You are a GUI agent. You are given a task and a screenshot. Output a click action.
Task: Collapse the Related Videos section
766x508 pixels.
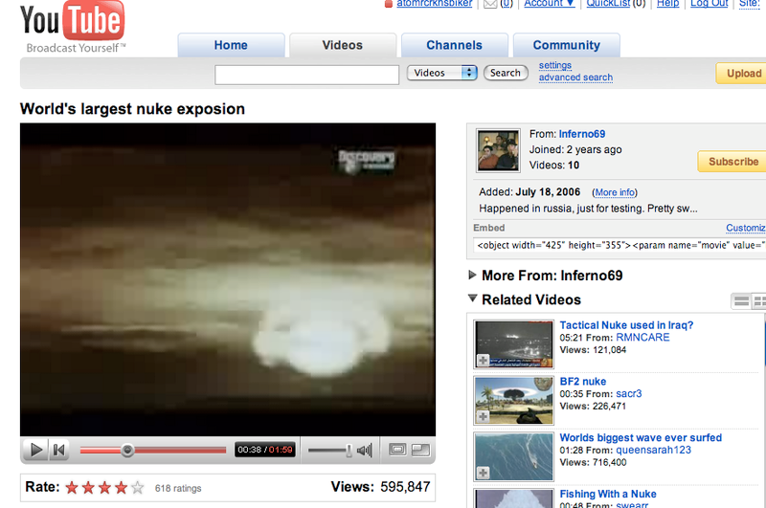tap(472, 299)
